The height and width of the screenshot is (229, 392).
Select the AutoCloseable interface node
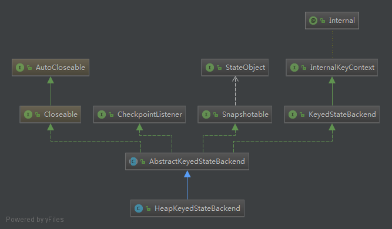click(51, 68)
